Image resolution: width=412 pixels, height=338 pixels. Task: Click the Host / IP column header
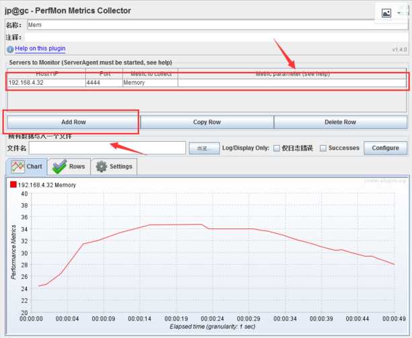(46, 74)
